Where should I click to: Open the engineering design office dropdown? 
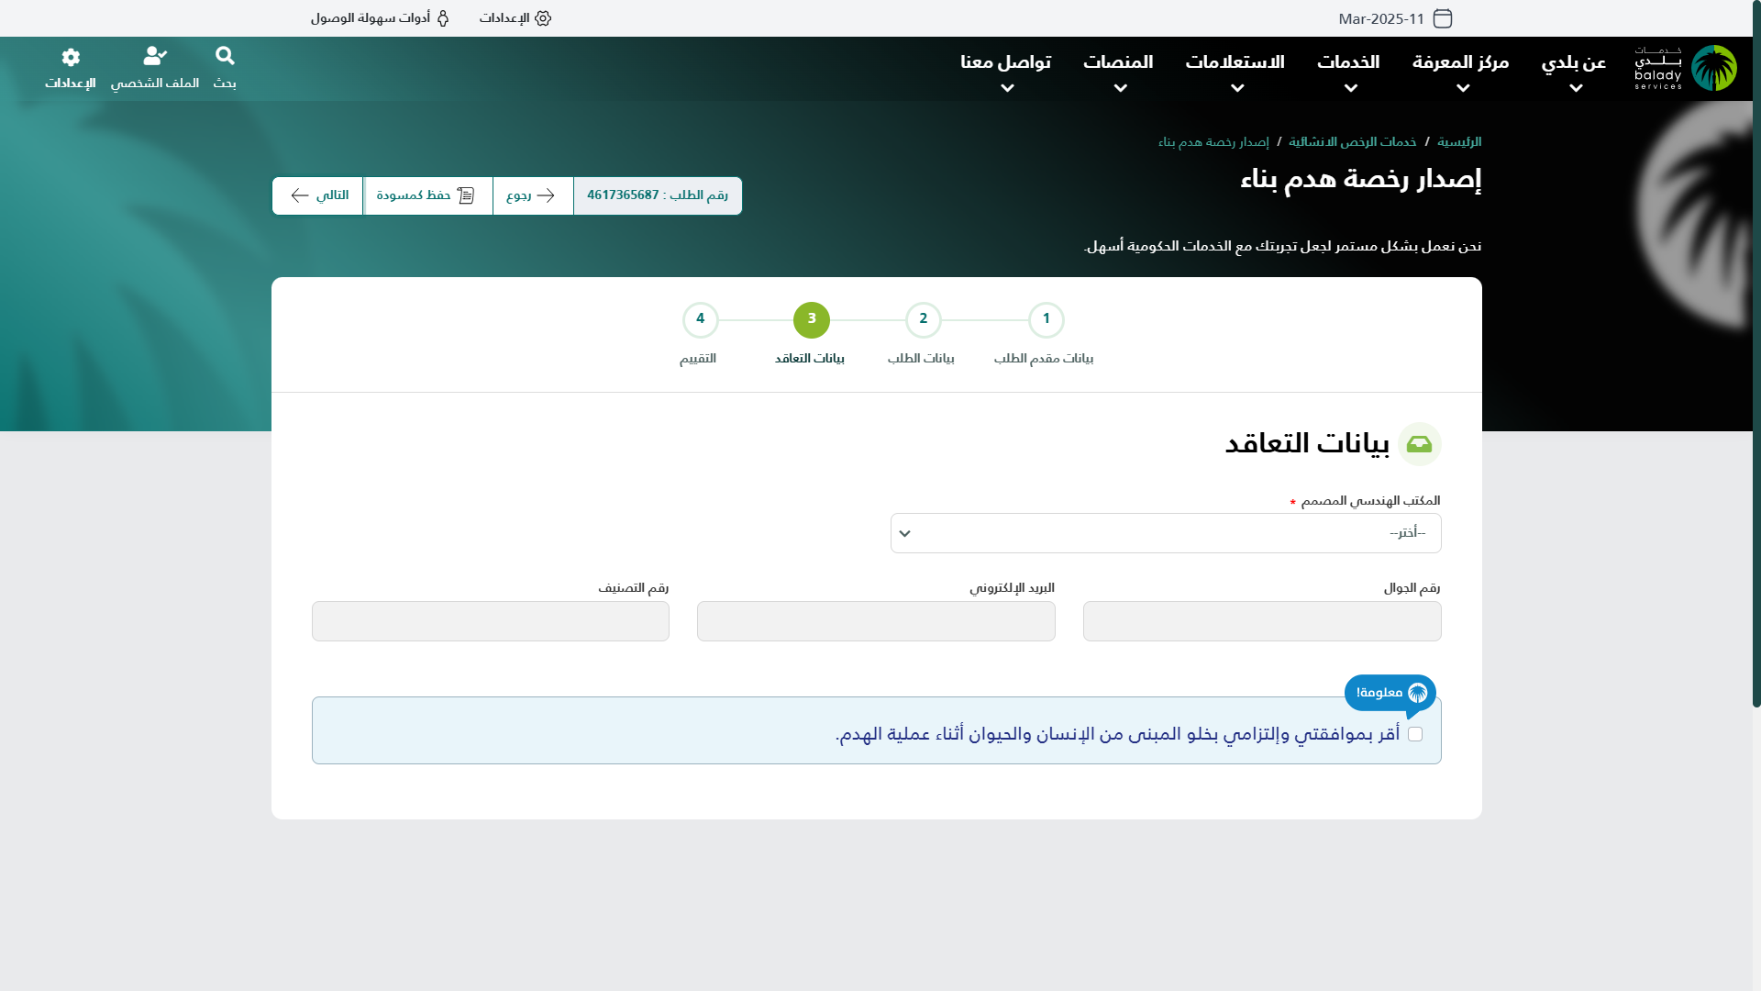1165,533
